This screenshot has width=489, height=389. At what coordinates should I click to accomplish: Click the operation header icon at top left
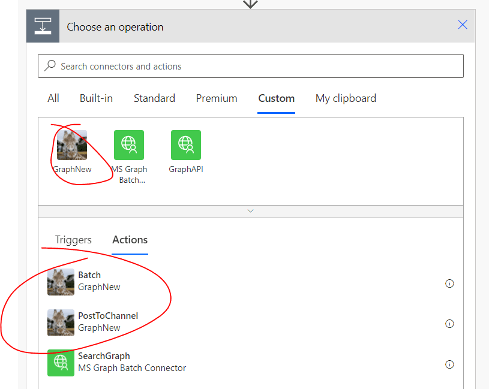coord(42,26)
